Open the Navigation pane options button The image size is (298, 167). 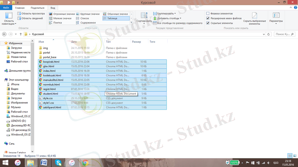[9, 18]
